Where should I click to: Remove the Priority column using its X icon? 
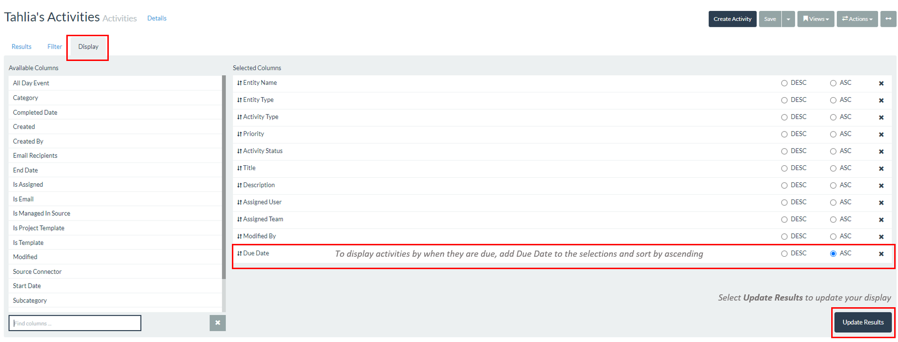[x=881, y=135]
